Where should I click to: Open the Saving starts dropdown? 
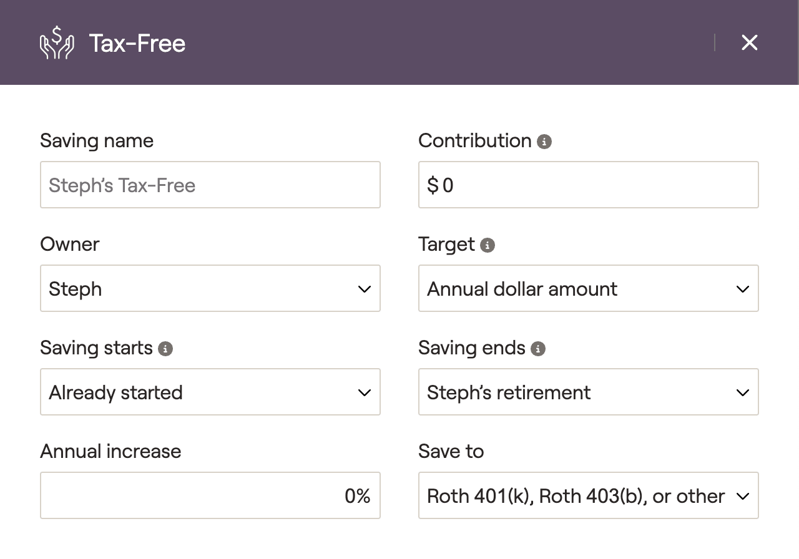tap(210, 392)
